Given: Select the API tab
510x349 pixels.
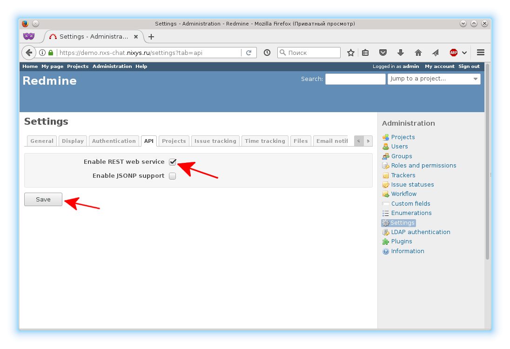Looking at the screenshot, I should [x=149, y=141].
